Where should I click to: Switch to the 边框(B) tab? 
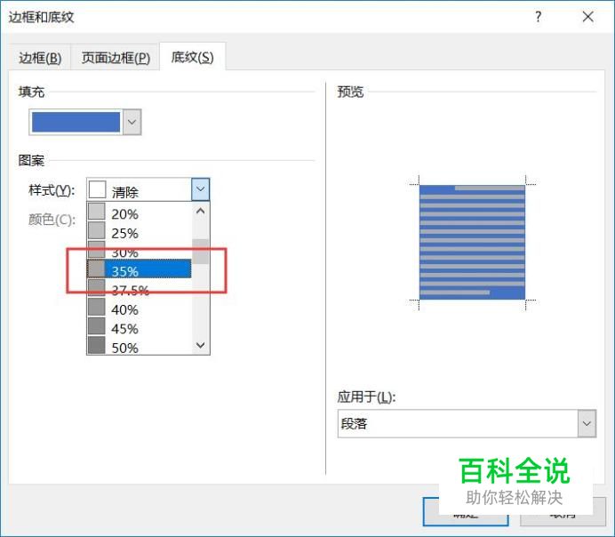(40, 58)
